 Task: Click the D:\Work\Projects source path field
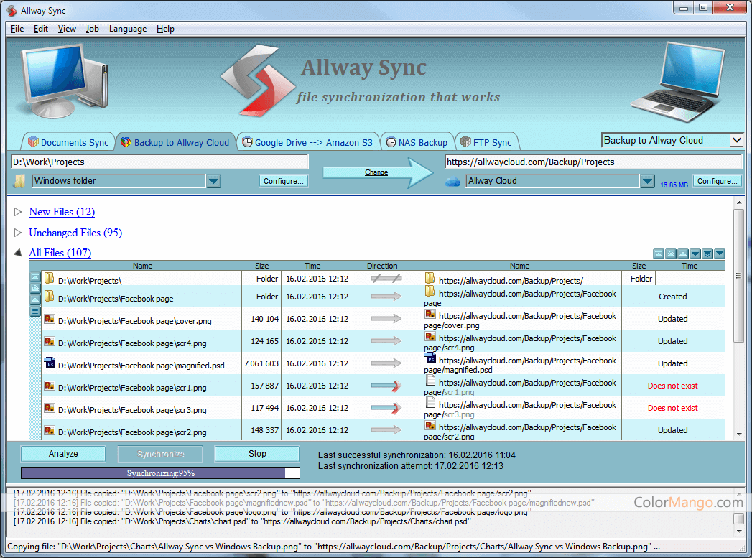click(x=159, y=162)
